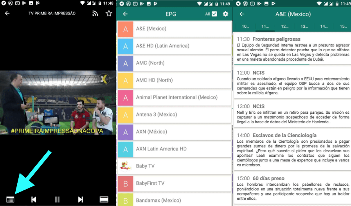Open Animal Planet International (Mexico) channel
The image size is (351, 206).
click(x=175, y=97)
